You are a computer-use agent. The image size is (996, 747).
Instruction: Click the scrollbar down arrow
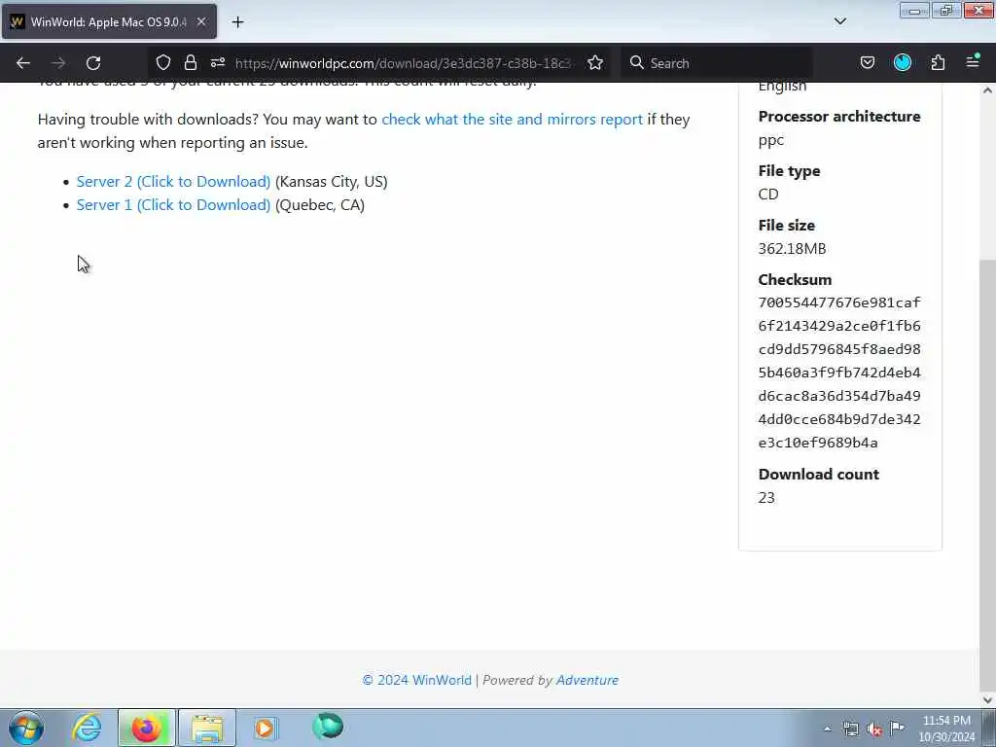[x=987, y=699]
